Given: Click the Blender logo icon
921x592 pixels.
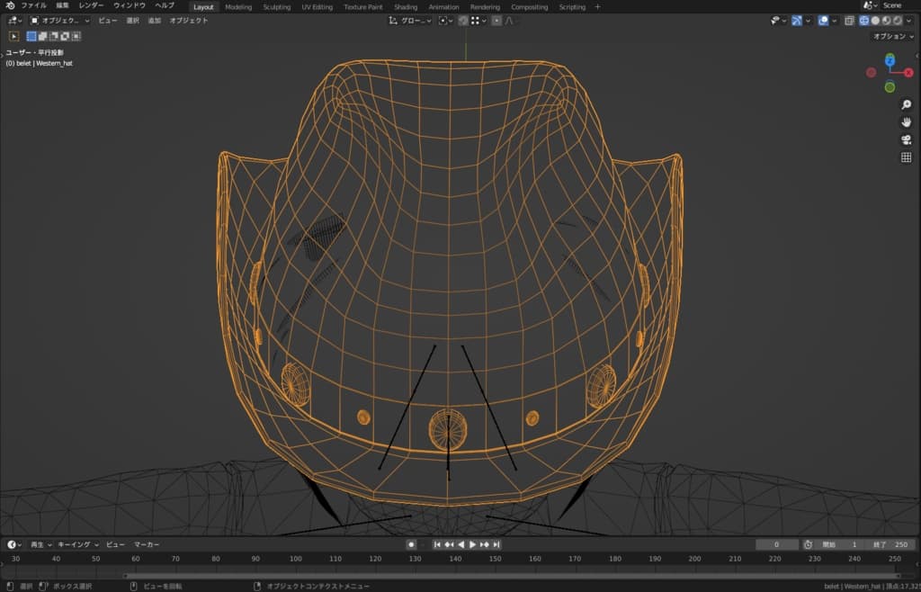Looking at the screenshot, I should tap(10, 5).
